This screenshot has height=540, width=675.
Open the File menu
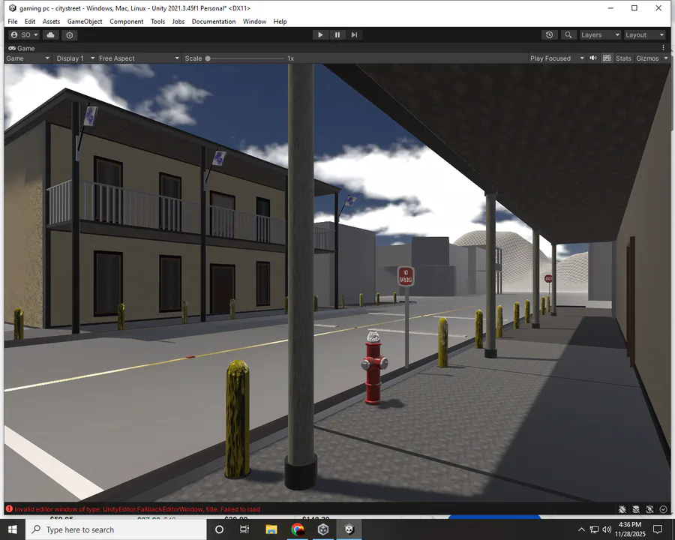[13, 22]
